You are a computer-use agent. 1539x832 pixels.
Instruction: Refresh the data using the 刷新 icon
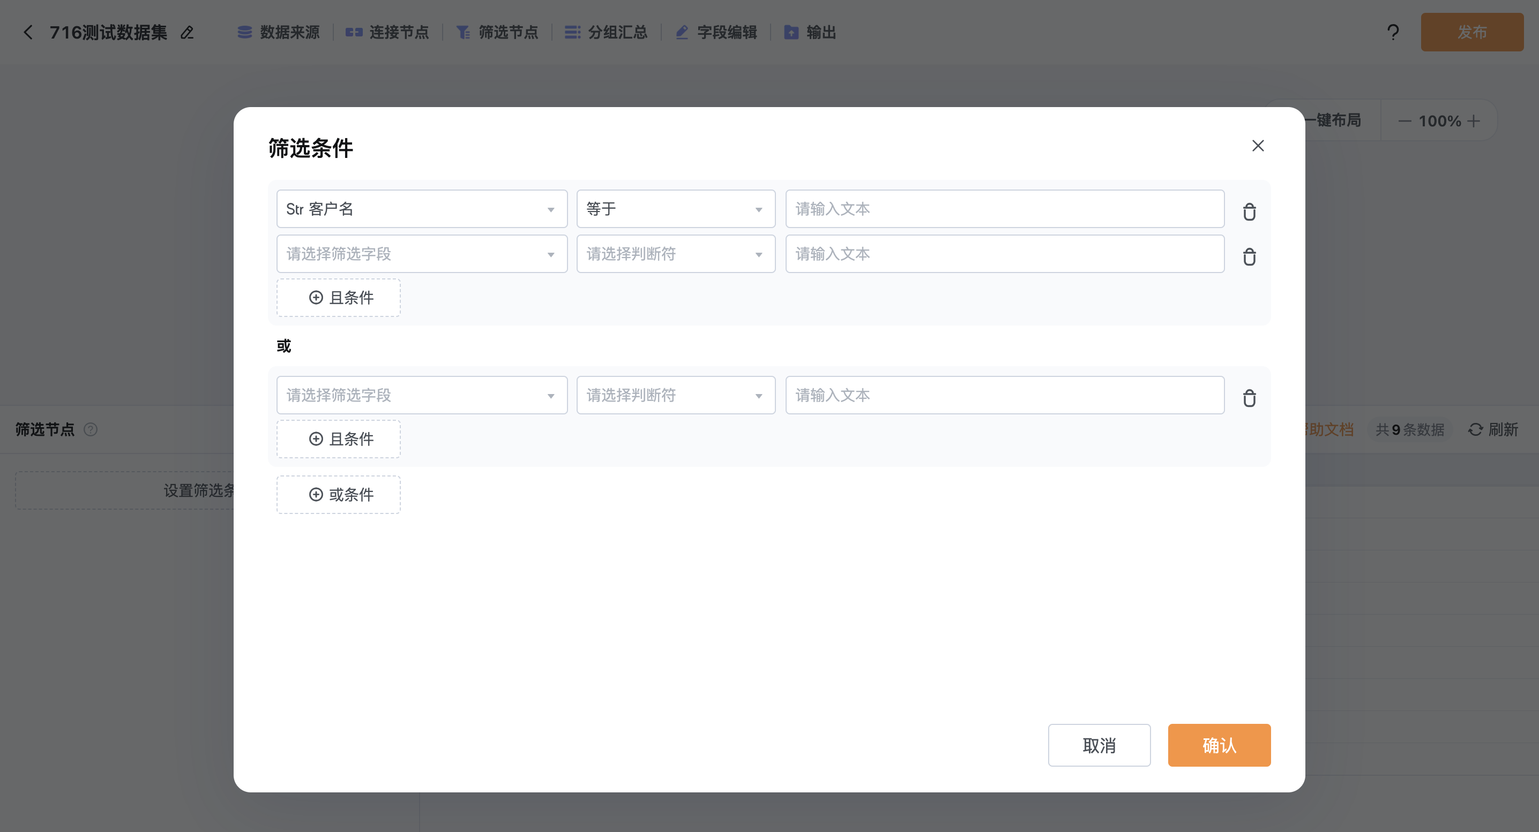coord(1476,429)
